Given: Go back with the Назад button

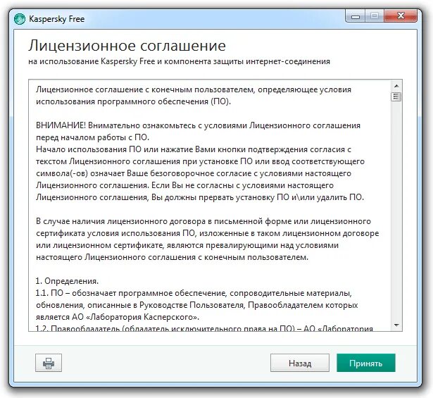Looking at the screenshot, I should (300, 363).
